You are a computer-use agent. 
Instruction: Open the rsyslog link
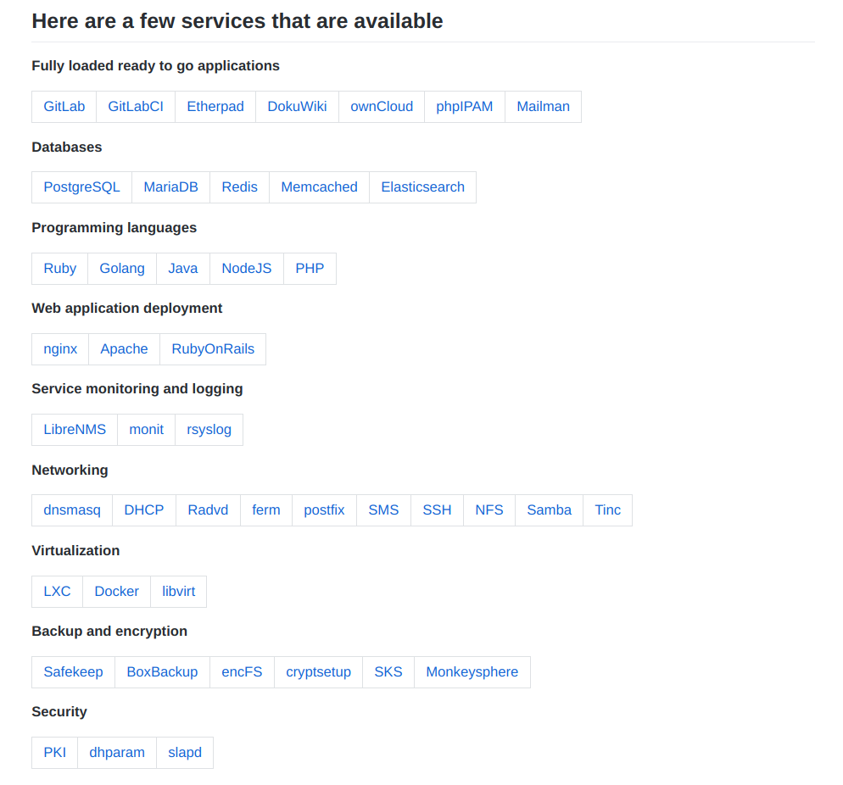click(x=209, y=429)
